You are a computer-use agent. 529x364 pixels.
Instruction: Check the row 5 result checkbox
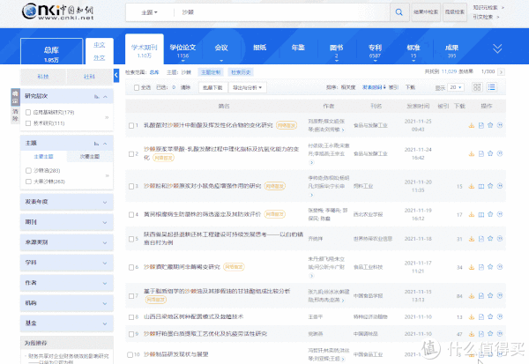131,239
